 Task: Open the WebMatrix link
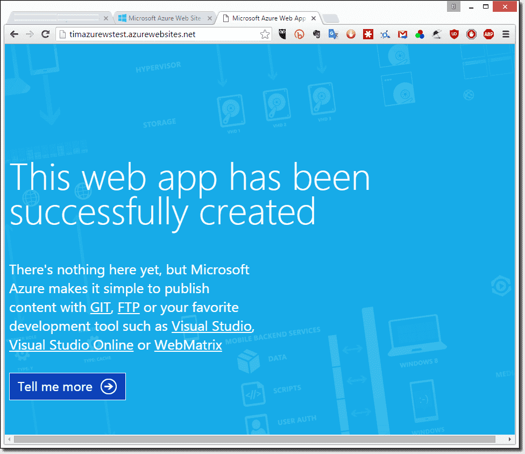(x=188, y=345)
